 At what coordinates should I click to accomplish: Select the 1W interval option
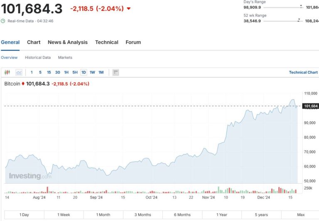tap(92, 73)
